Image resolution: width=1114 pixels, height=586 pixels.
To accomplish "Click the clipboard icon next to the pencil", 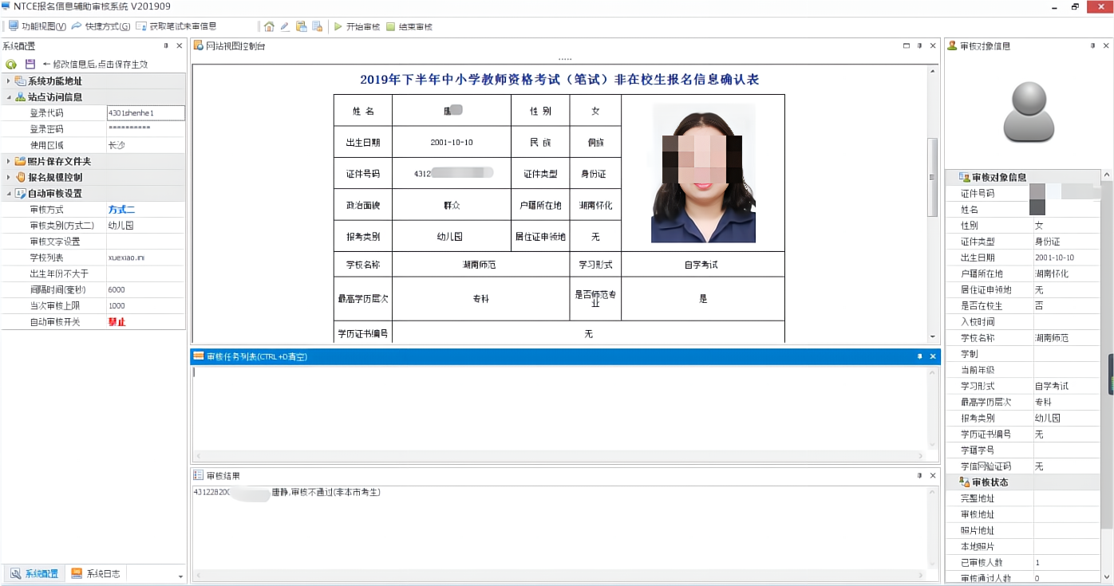I will click(x=301, y=26).
